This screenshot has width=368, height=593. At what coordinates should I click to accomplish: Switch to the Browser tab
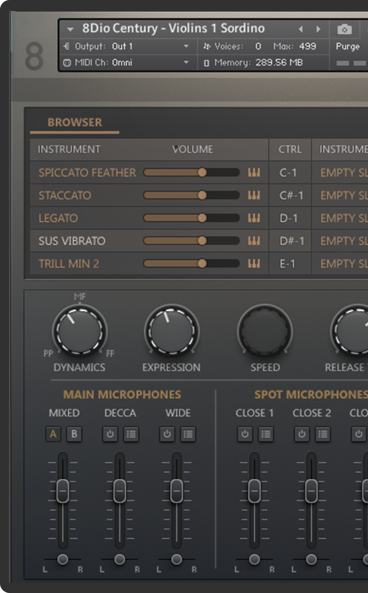pos(75,122)
